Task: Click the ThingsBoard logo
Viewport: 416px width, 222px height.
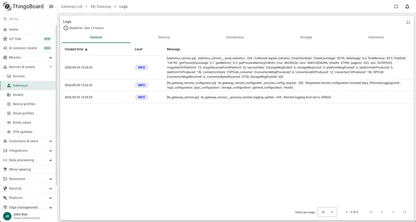Action: 23,7
